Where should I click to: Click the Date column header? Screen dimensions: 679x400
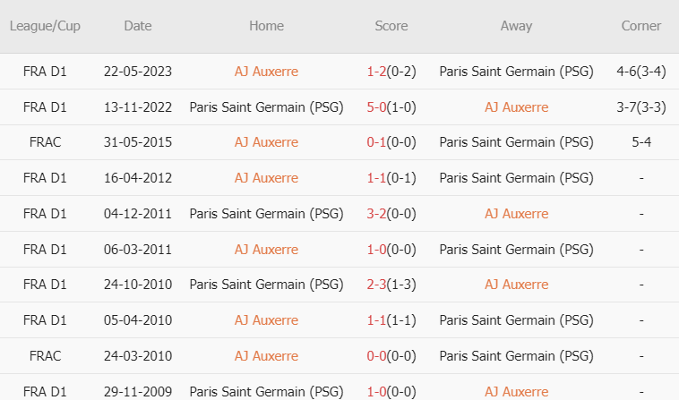(x=138, y=26)
